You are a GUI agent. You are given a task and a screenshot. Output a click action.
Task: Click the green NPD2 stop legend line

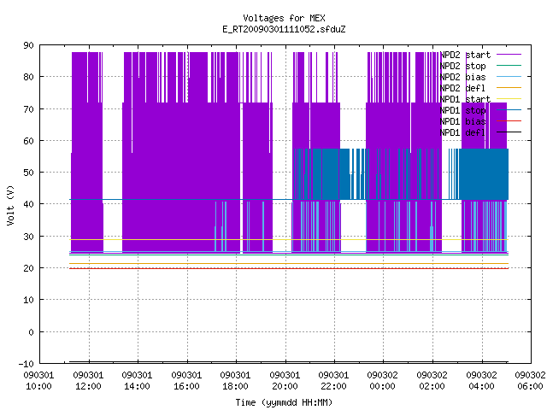click(509, 65)
